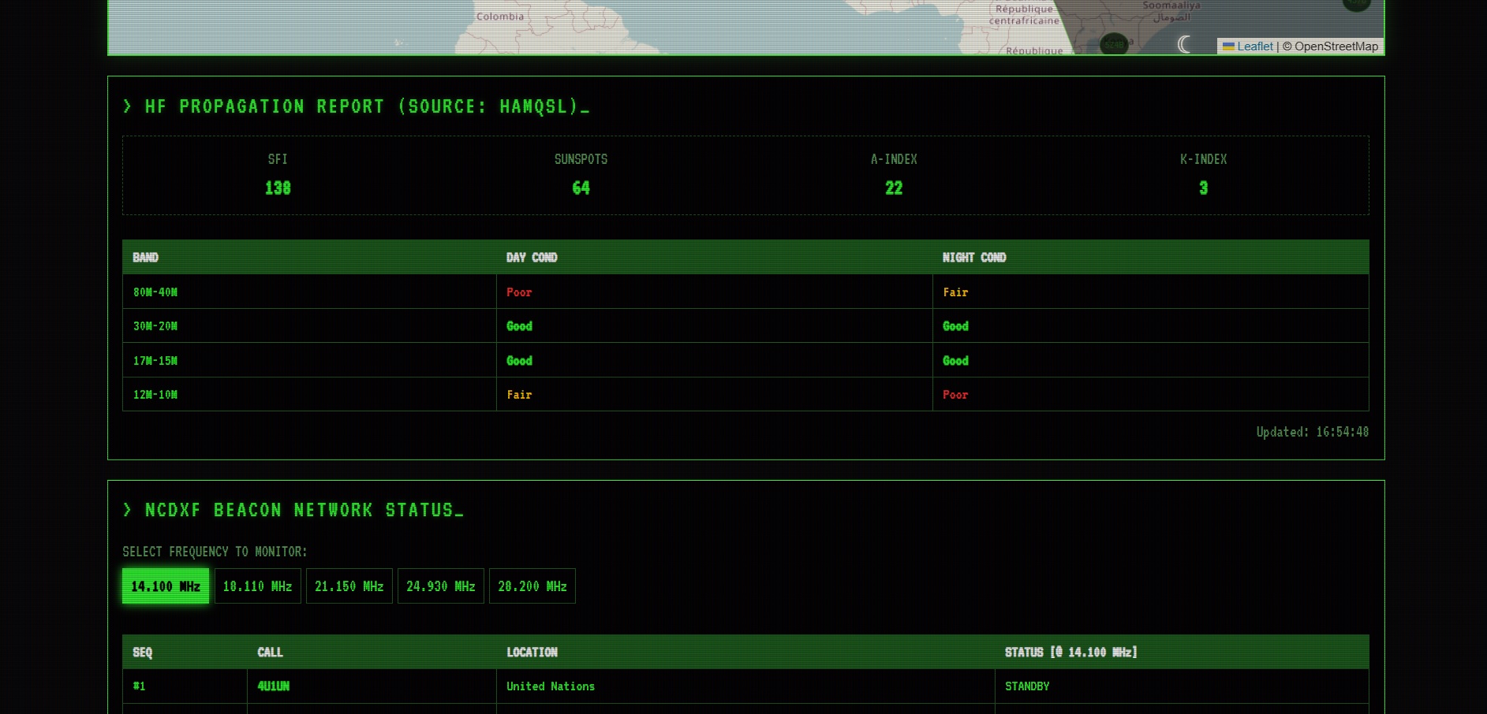Click the BAND column header
The image size is (1487, 714).
click(145, 258)
